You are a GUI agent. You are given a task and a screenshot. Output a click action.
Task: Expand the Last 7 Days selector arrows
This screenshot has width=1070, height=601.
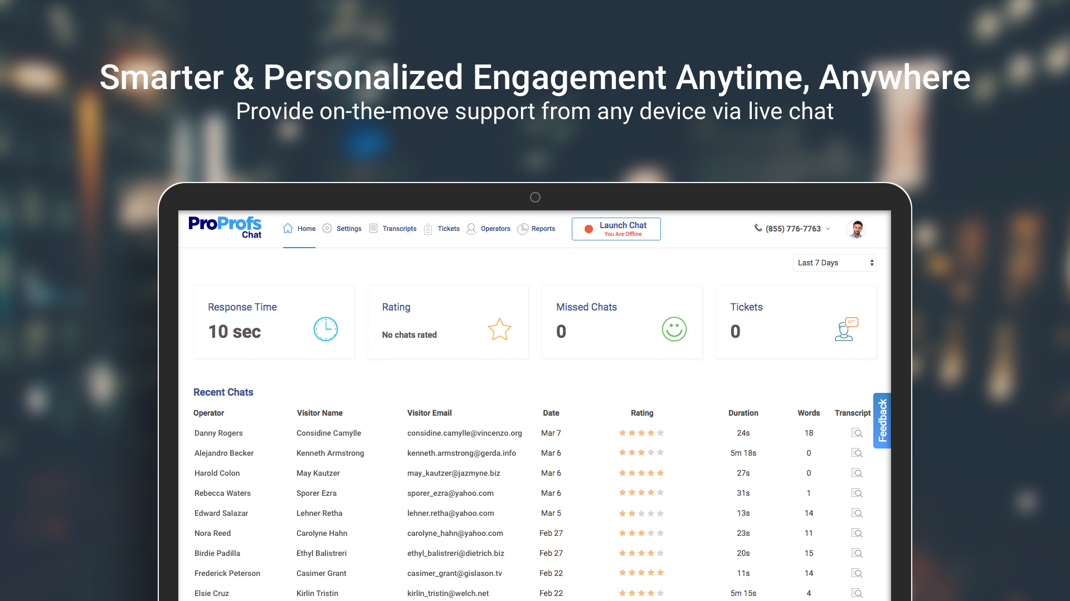tap(871, 262)
